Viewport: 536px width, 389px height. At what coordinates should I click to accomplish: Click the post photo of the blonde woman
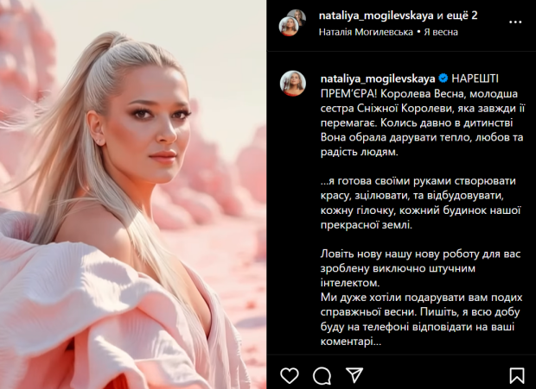[x=133, y=194]
